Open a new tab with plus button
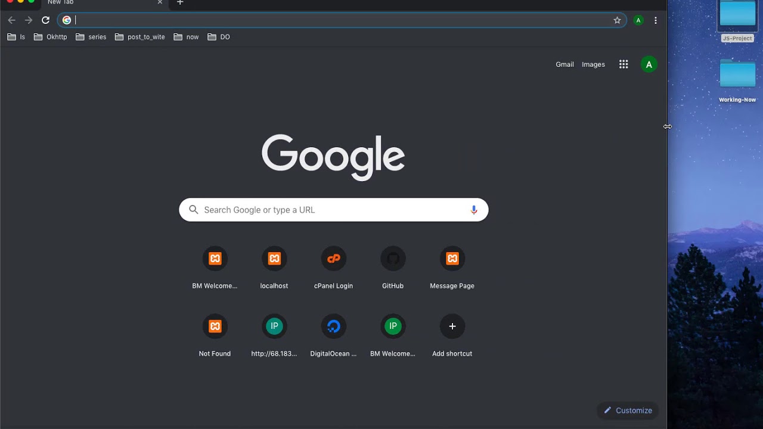Viewport: 763px width, 429px height. [180, 2]
